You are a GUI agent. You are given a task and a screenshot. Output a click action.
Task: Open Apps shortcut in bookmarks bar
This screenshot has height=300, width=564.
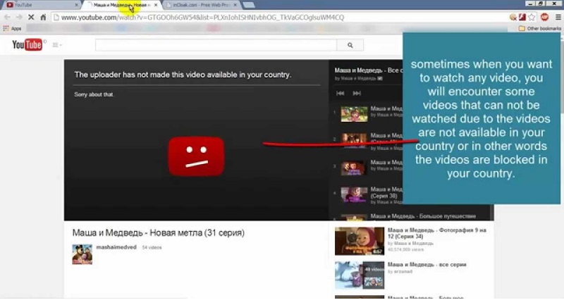coord(12,28)
